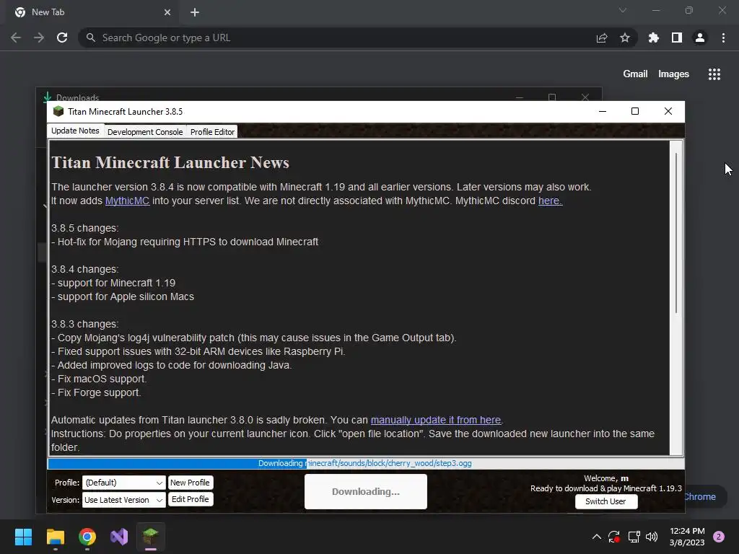739x554 pixels.
Task: Reload the current Chrome page
Action: point(62,38)
